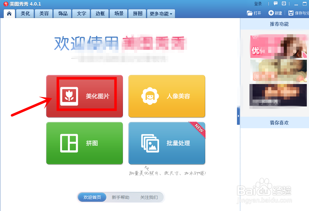309x211 pixels.
Task: Click the 打开 folder button
Action: 254,13
